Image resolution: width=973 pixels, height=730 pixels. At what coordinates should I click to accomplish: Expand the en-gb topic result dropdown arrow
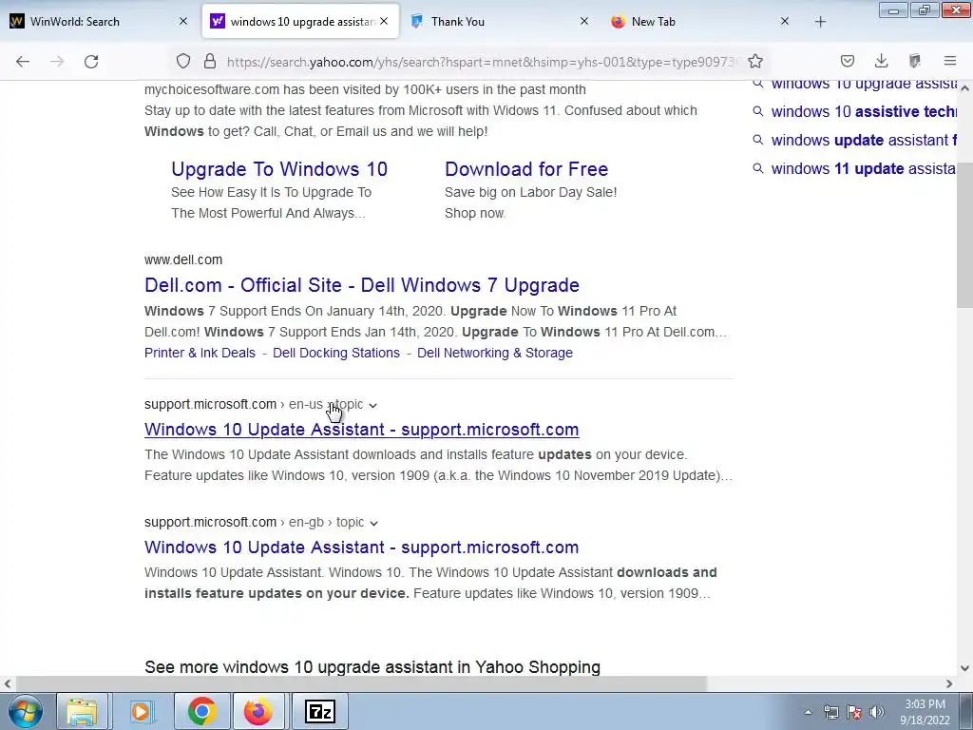click(x=373, y=524)
